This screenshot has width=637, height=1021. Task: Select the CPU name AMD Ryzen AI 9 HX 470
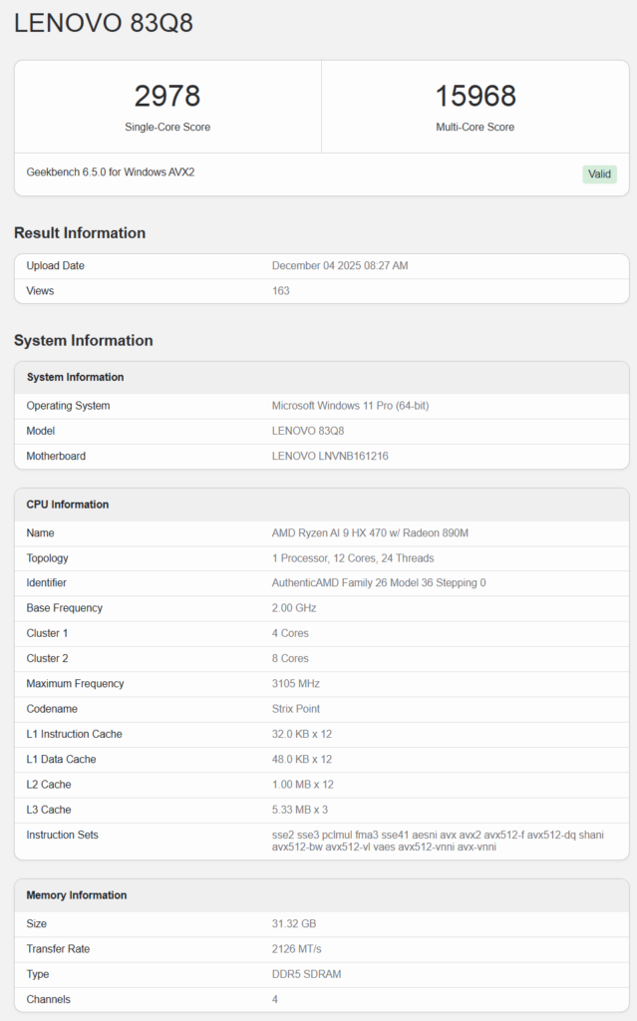(x=370, y=533)
